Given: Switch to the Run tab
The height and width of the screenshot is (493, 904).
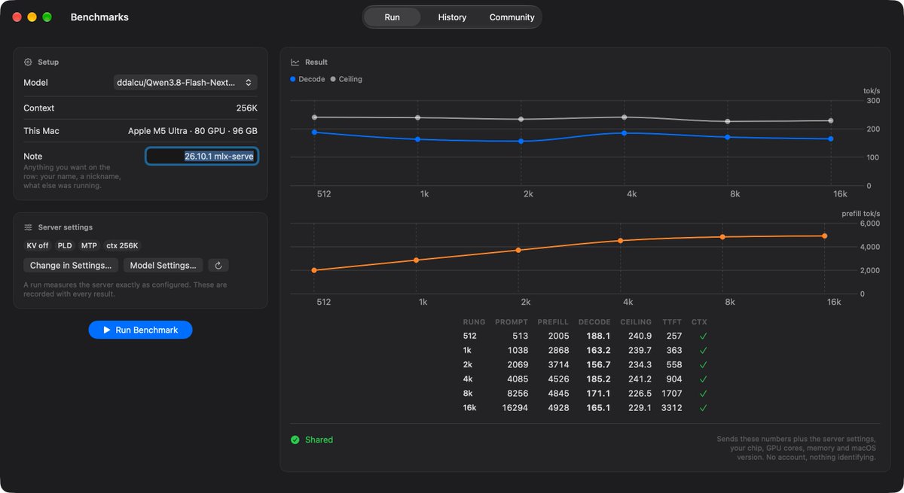Looking at the screenshot, I should (x=392, y=17).
